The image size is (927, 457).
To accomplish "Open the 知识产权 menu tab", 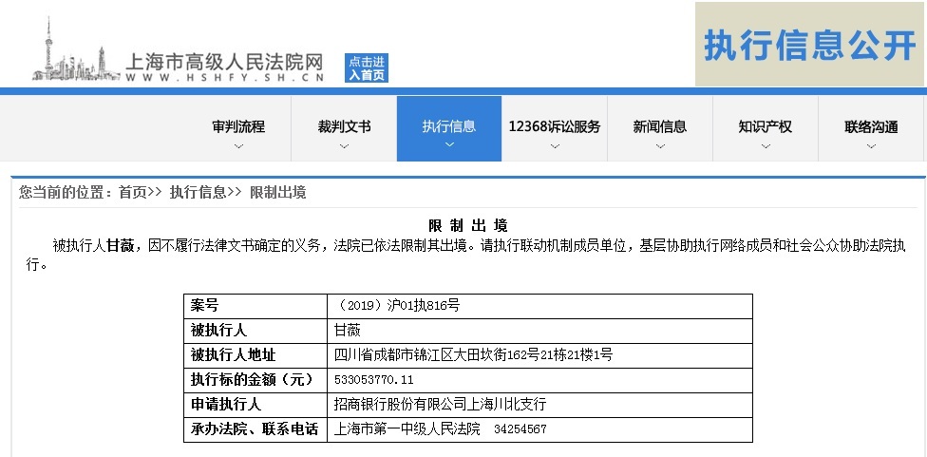I will (765, 126).
